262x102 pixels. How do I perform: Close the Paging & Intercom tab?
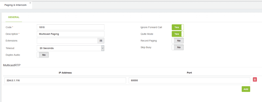pos(30,3)
